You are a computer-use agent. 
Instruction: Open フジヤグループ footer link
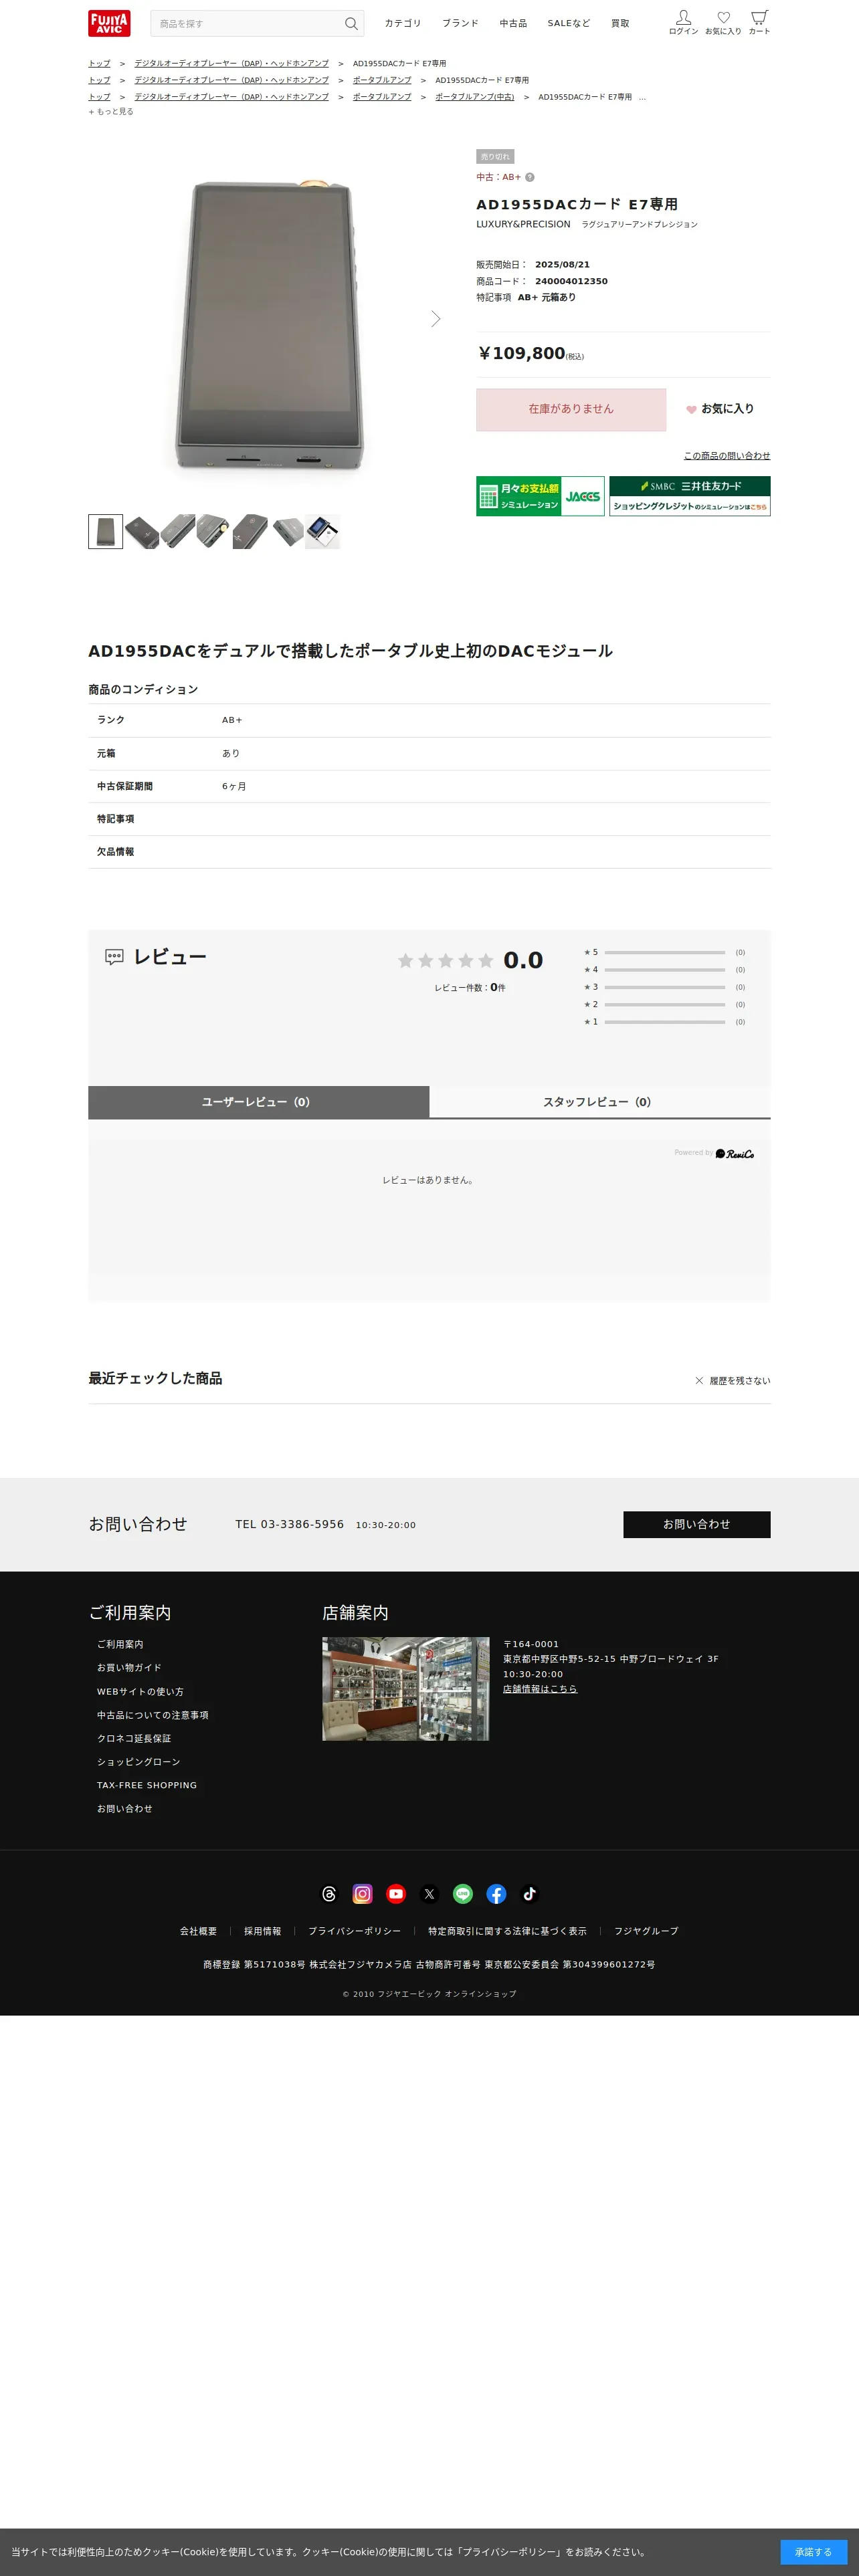[646, 1930]
